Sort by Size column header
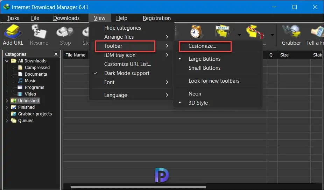Screen dimensions: 324x190 [294, 55]
